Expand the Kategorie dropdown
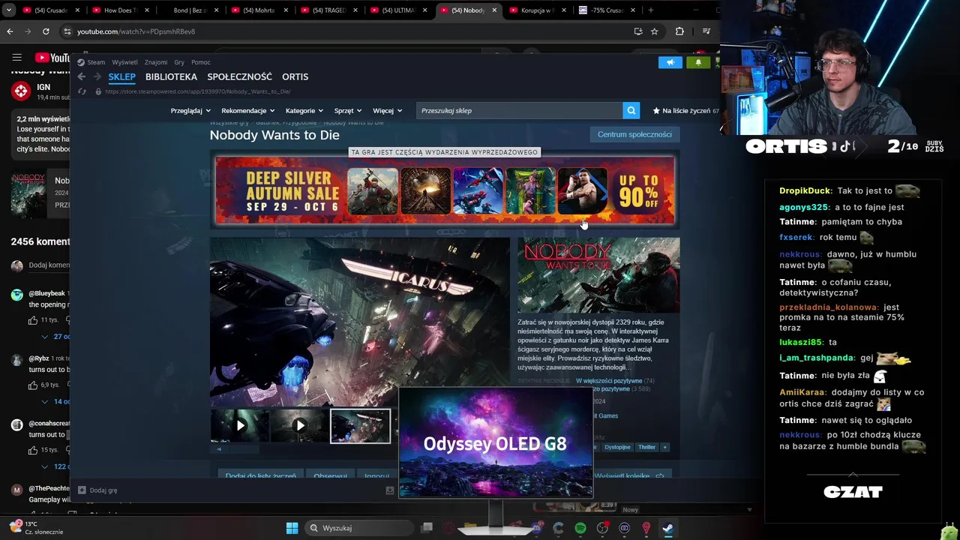 click(x=304, y=111)
